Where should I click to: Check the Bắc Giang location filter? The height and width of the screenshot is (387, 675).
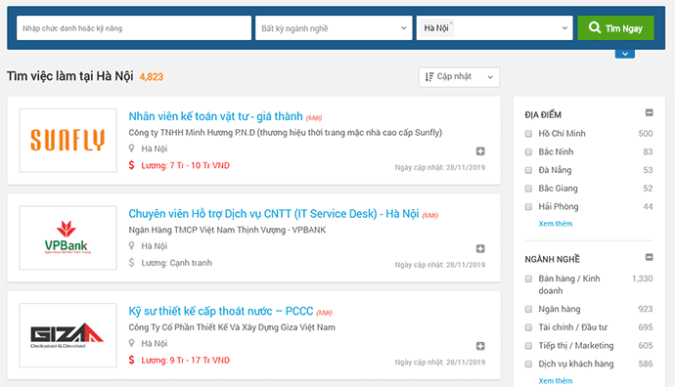tap(528, 189)
